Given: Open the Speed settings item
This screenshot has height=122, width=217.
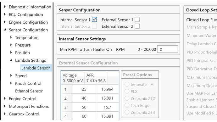Looking at the screenshot, I should point(21,76).
